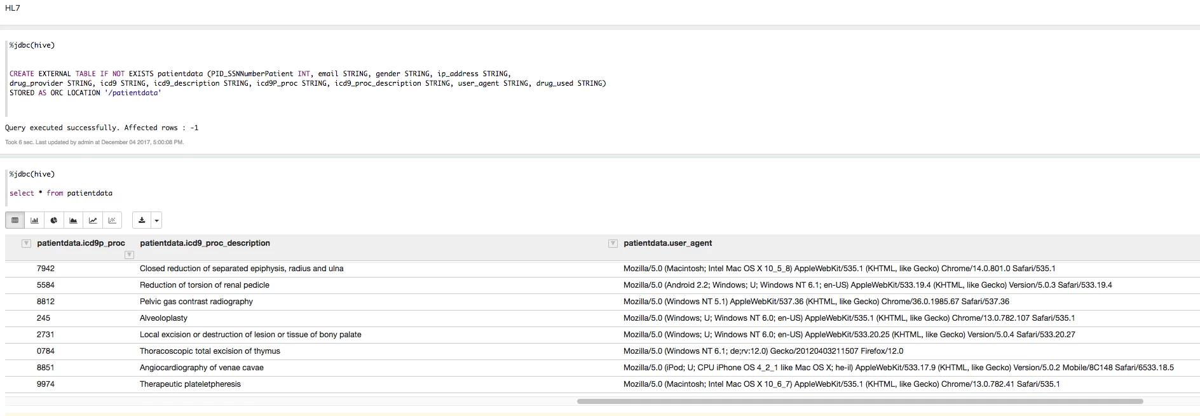Select the '0784' procedure code cell
Image resolution: width=1200 pixels, height=416 pixels.
(46, 351)
